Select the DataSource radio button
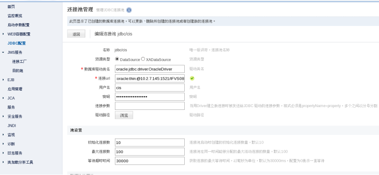This screenshot has width=379, height=175. (x=117, y=59)
